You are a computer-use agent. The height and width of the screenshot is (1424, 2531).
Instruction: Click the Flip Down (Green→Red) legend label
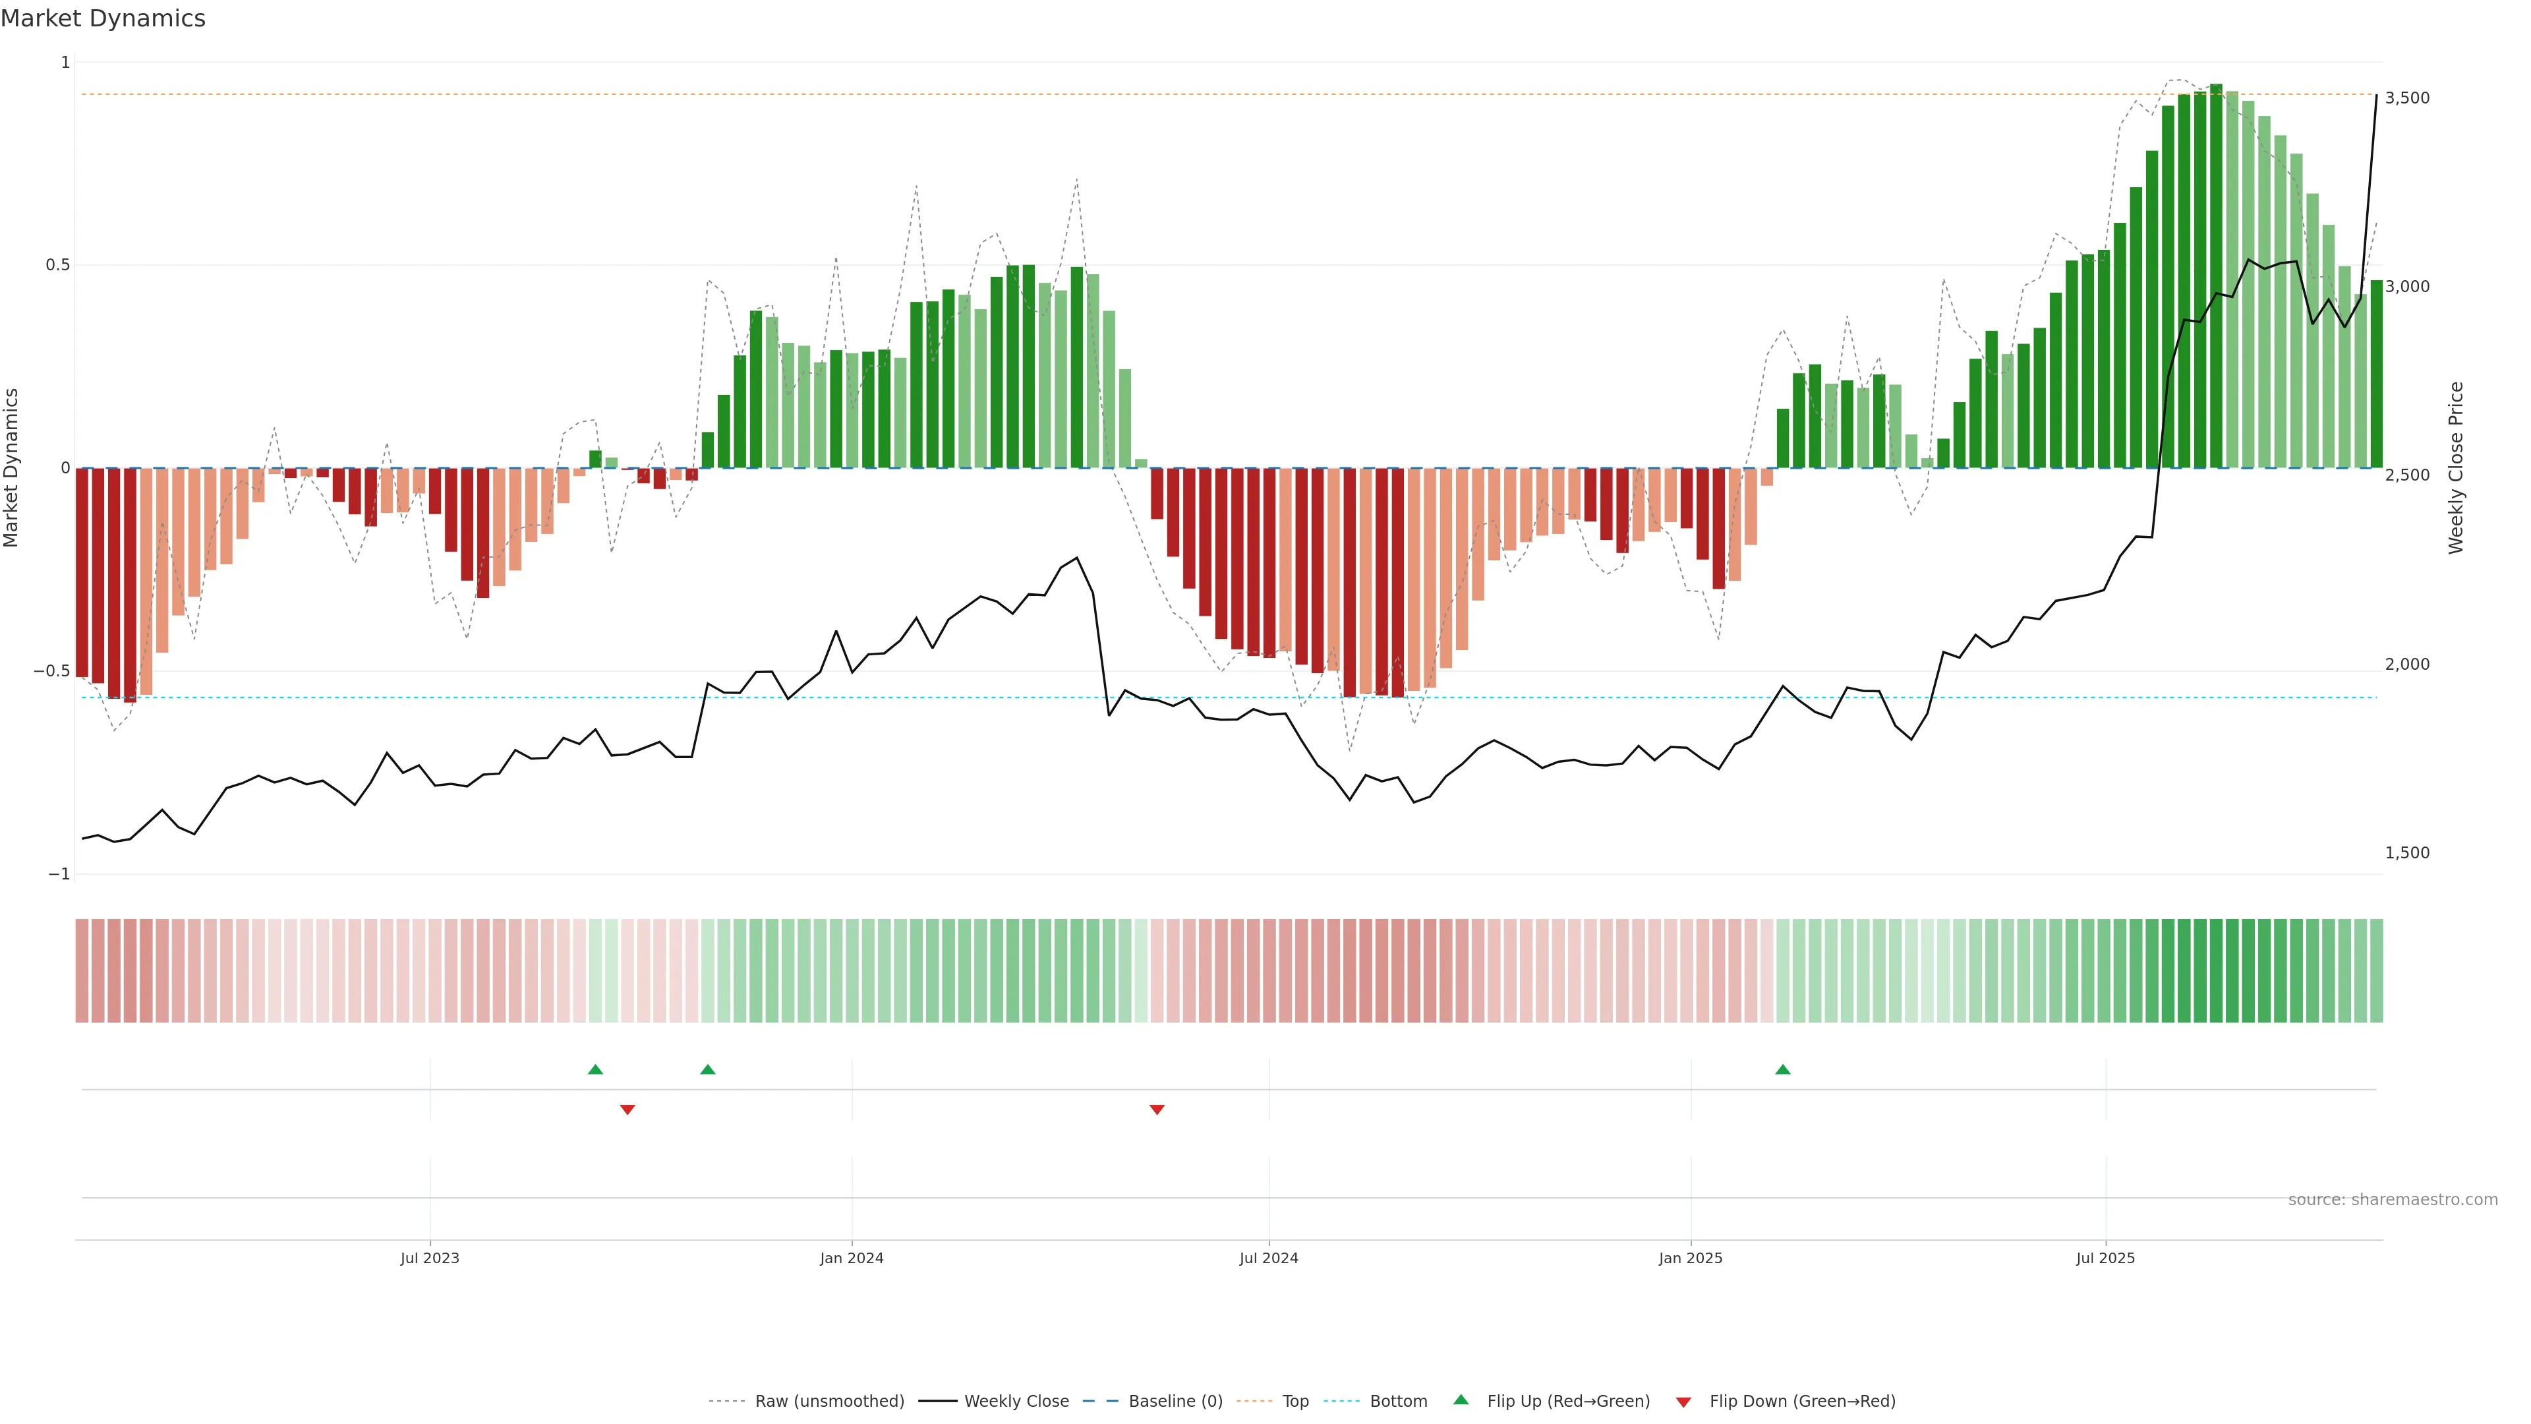(x=1802, y=1402)
